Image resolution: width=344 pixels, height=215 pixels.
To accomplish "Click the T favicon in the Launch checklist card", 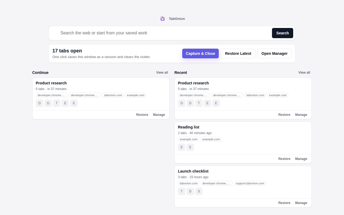I will pos(182,191).
